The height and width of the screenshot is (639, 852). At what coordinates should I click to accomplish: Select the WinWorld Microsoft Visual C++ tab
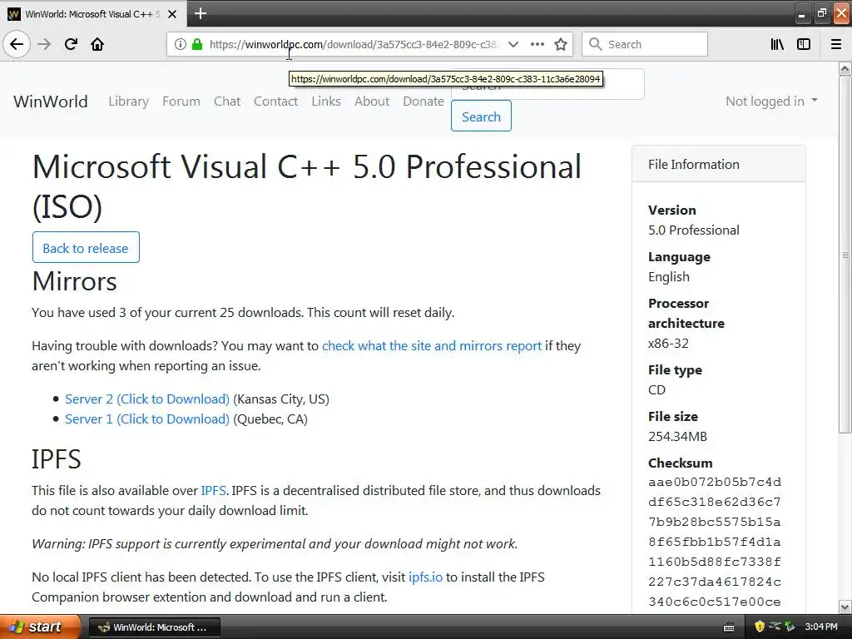[x=93, y=14]
